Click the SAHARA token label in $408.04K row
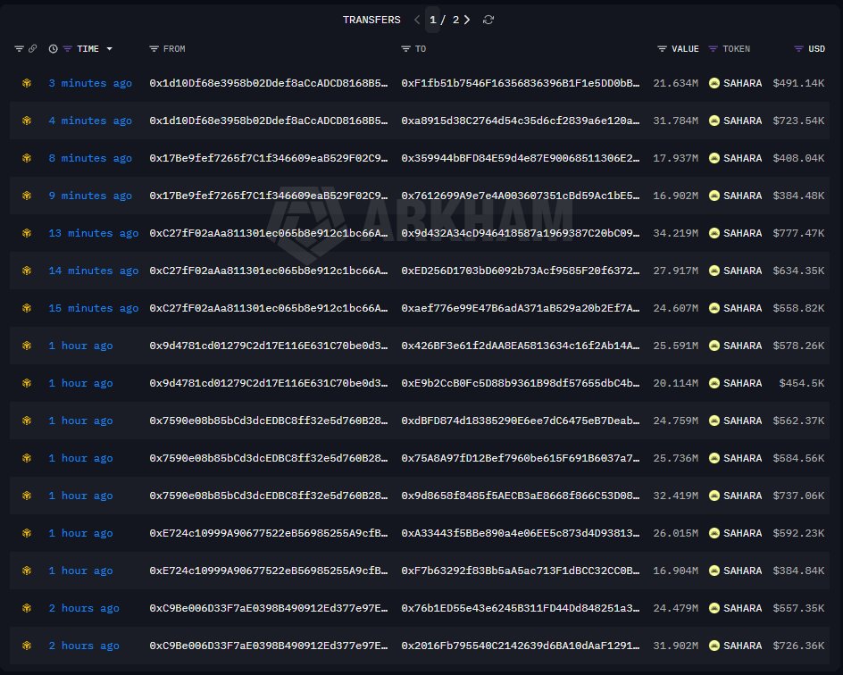 point(742,159)
